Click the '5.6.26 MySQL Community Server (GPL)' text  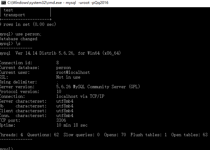pos(98,87)
